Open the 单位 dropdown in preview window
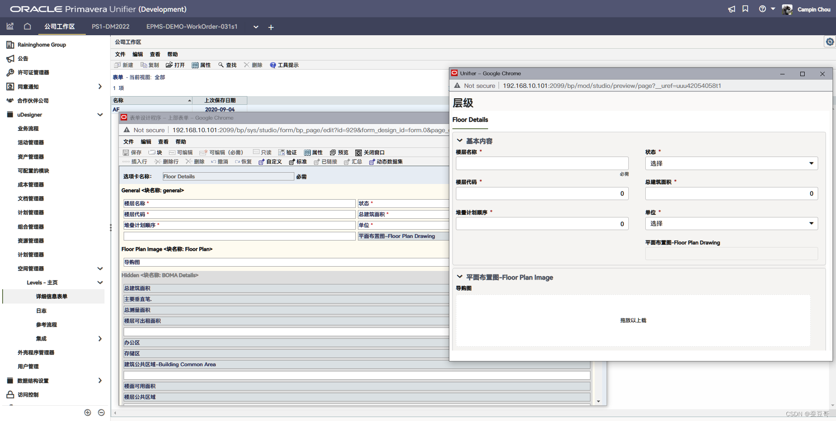This screenshot has width=836, height=421. pos(731,224)
